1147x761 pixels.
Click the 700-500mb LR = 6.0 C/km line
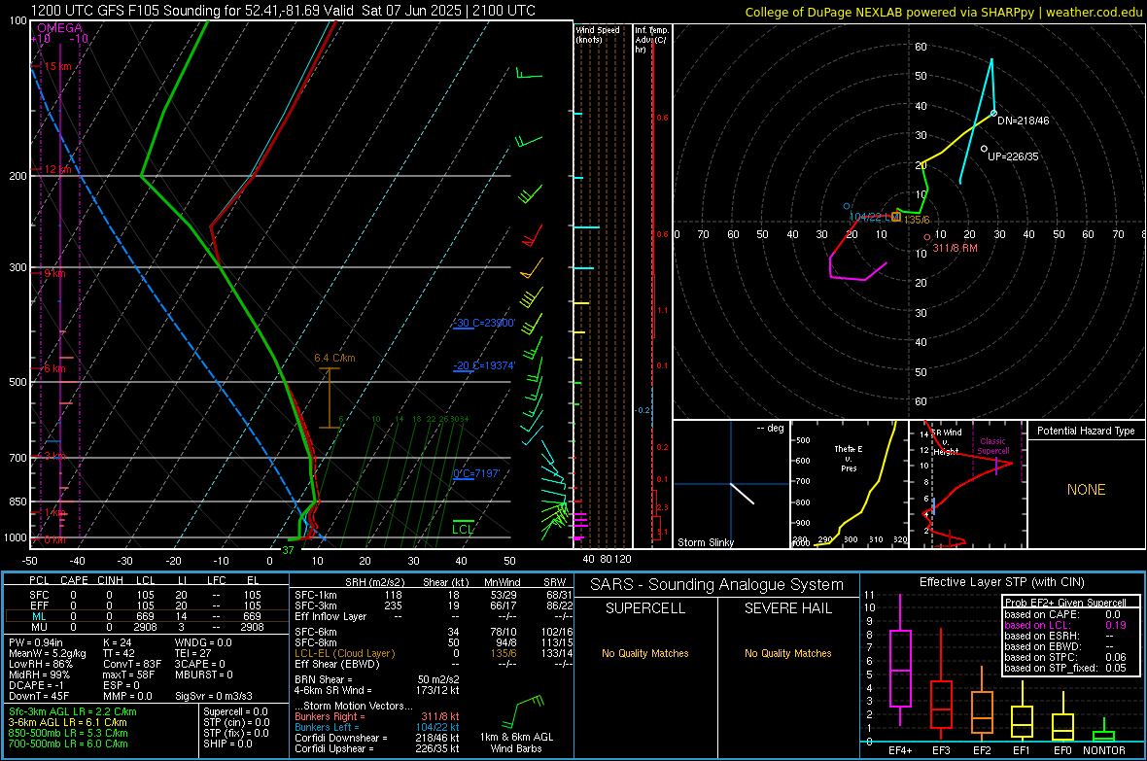point(68,744)
